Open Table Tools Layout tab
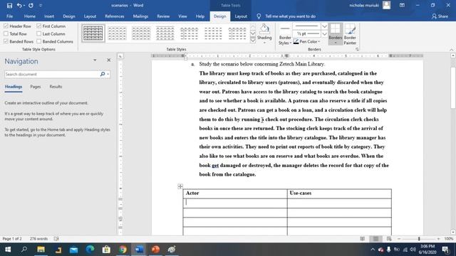The height and width of the screenshot is (256, 456). point(241,16)
